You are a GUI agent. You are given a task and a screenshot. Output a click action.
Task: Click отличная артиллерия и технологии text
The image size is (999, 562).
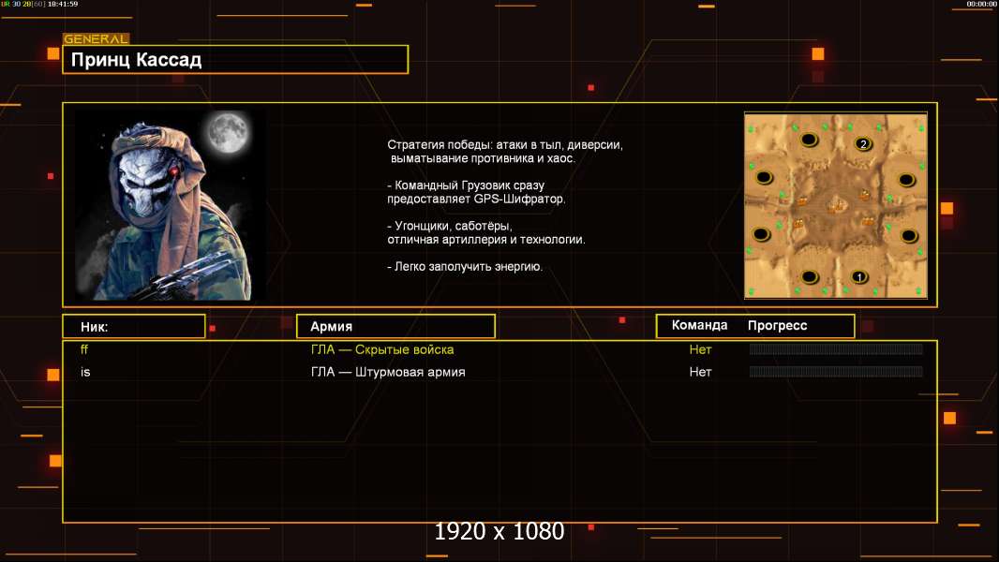tap(486, 239)
